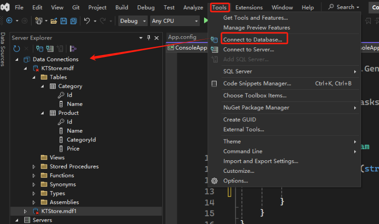
Task: Click the Data Connections node icon
Action: [x=27, y=59]
